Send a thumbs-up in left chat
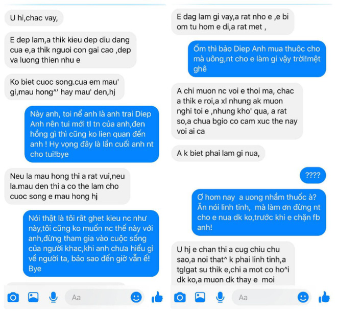 (157, 297)
